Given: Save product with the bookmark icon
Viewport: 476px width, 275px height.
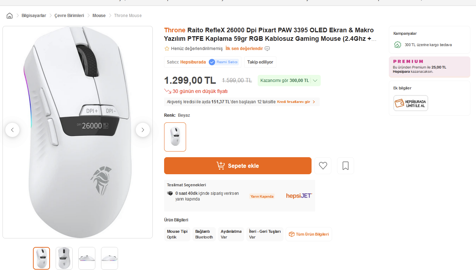Looking at the screenshot, I should click(346, 166).
